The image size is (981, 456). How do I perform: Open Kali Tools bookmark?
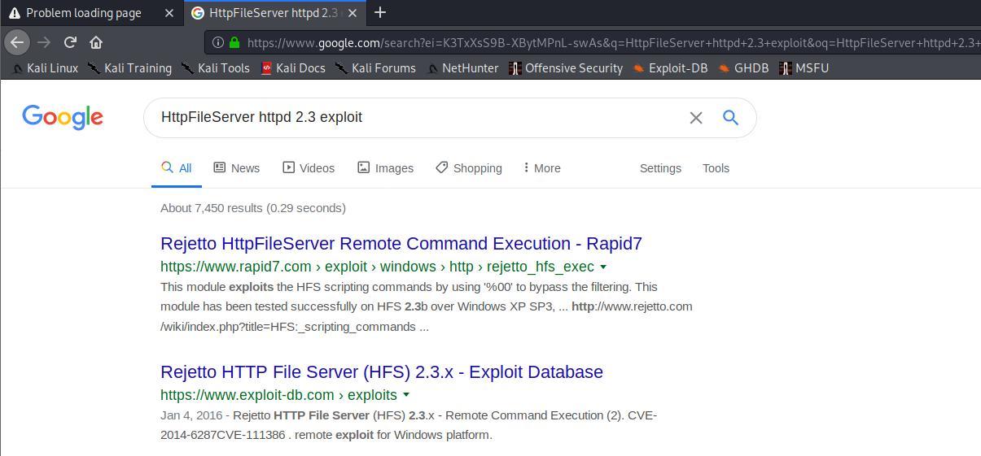pyautogui.click(x=216, y=68)
